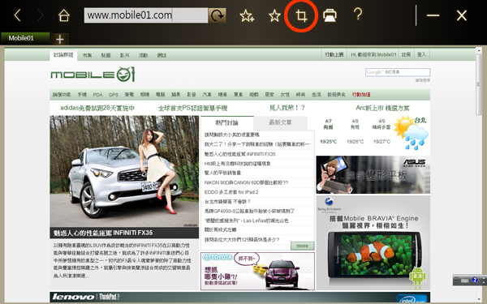This screenshot has height=304, width=487.
Task: Open the 汽車 category in the green menu
Action: pos(207,94)
